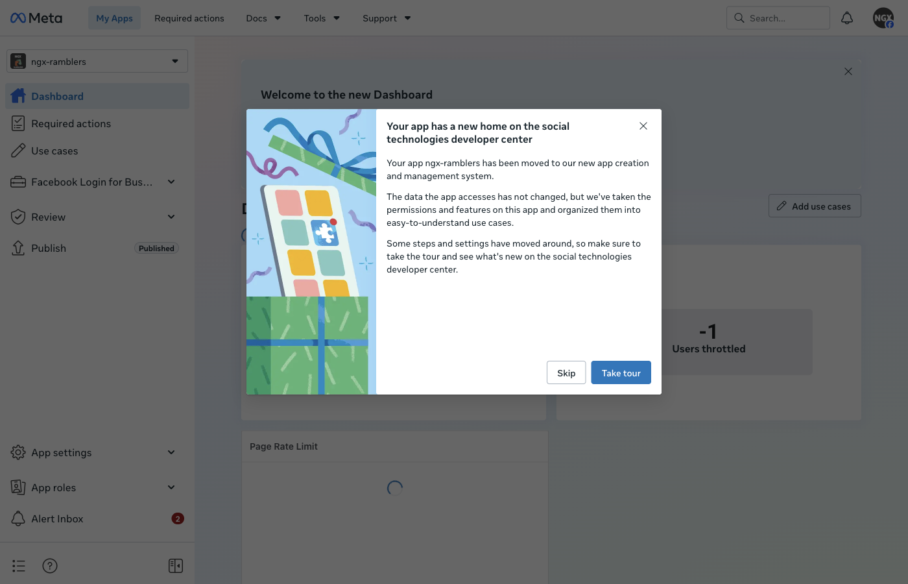The width and height of the screenshot is (908, 584).
Task: Dismiss the Welcome to the new Dashboard banner
Action: [x=848, y=71]
